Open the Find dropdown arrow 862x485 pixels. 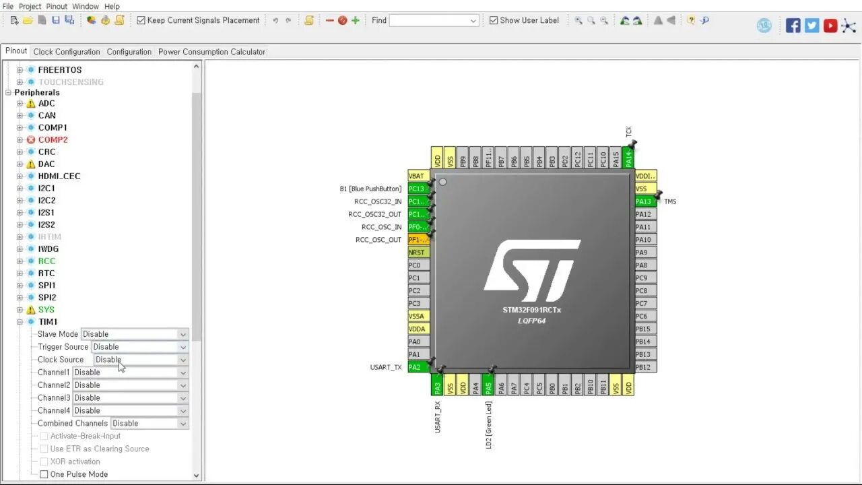coord(473,21)
